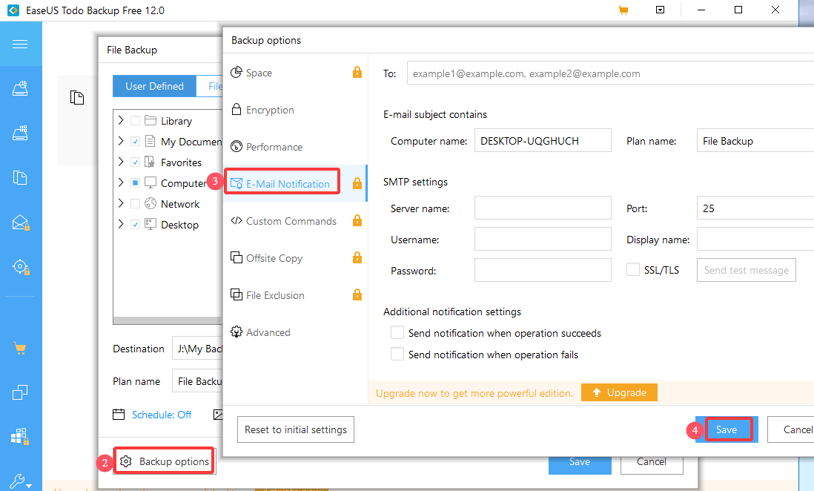Open the Offsite Copy section
This screenshot has width=814, height=491.
295,257
